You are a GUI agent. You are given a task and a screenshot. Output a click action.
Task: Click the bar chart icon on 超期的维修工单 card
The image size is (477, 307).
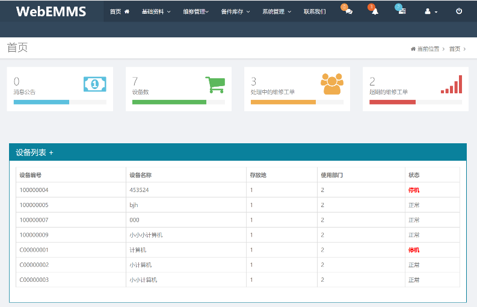(x=451, y=85)
